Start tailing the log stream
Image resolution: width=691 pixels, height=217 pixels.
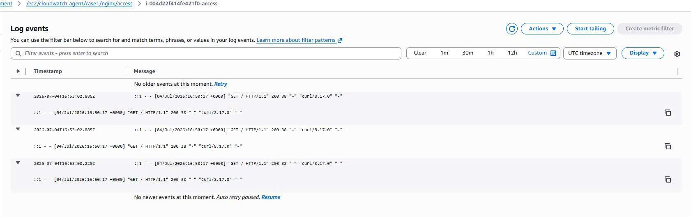pyautogui.click(x=590, y=29)
